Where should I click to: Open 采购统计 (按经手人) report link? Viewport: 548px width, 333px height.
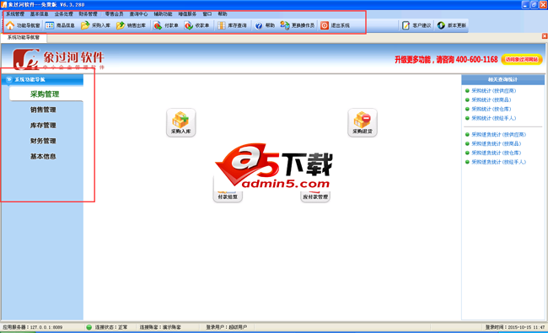pyautogui.click(x=493, y=118)
